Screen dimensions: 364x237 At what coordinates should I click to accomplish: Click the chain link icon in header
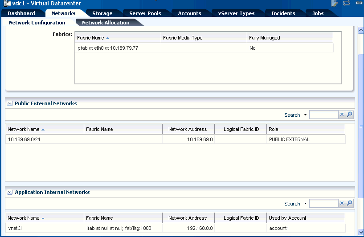point(359,3)
